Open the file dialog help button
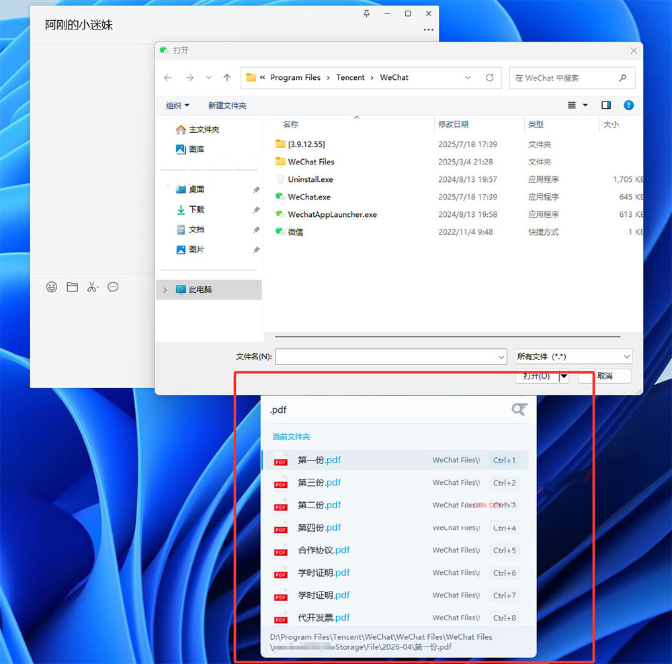This screenshot has height=664, width=672. 628,105
